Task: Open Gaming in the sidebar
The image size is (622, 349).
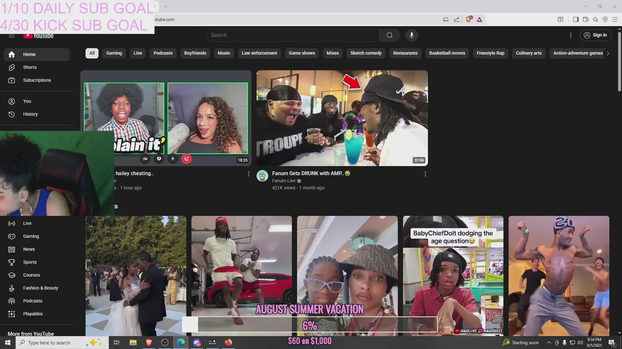Action: (36, 236)
